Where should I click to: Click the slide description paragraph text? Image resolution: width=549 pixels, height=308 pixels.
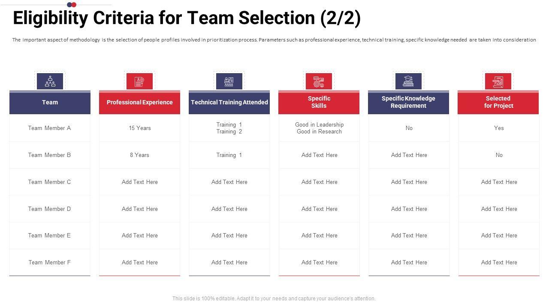coord(274,40)
